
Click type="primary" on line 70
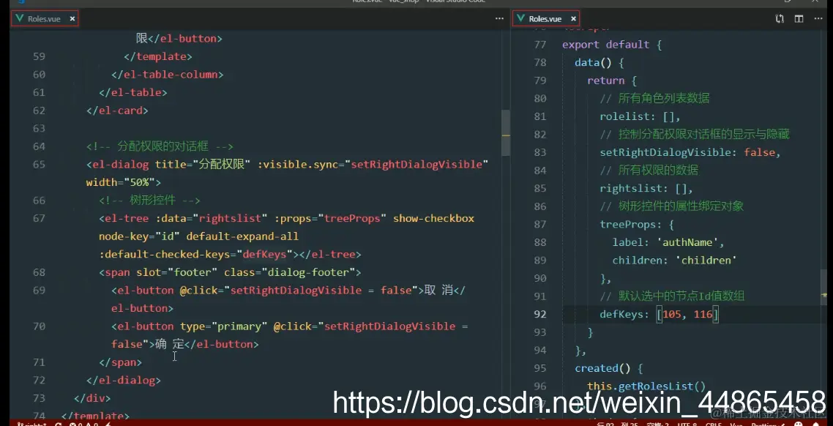tap(224, 326)
